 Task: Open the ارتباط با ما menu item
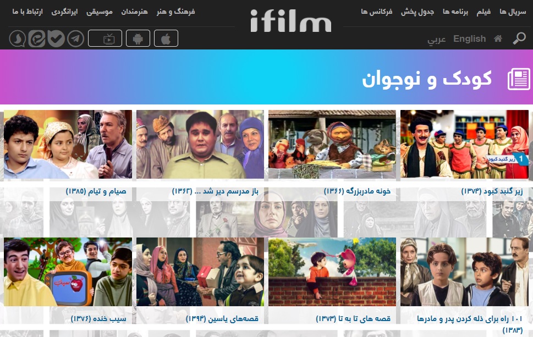(28, 12)
